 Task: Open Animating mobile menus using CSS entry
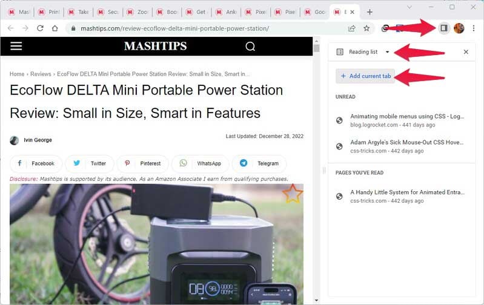pos(402,120)
